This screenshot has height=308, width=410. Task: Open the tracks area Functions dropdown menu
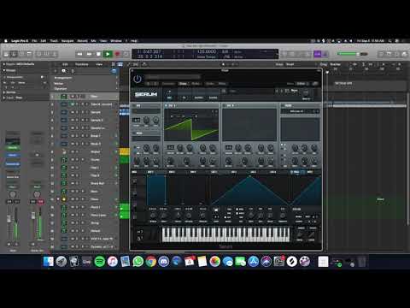coord(82,64)
